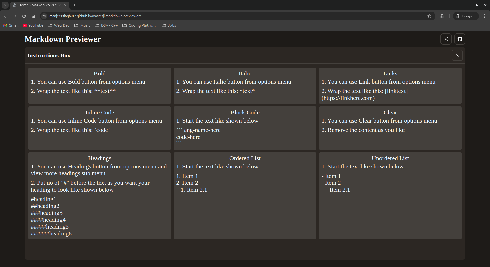490x267 pixels.
Task: Click the browser forward arrow
Action: point(15,16)
